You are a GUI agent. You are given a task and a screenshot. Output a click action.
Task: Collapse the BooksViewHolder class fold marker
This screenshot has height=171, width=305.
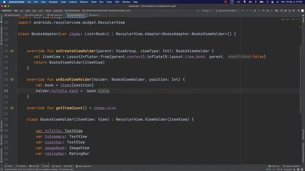(17, 119)
